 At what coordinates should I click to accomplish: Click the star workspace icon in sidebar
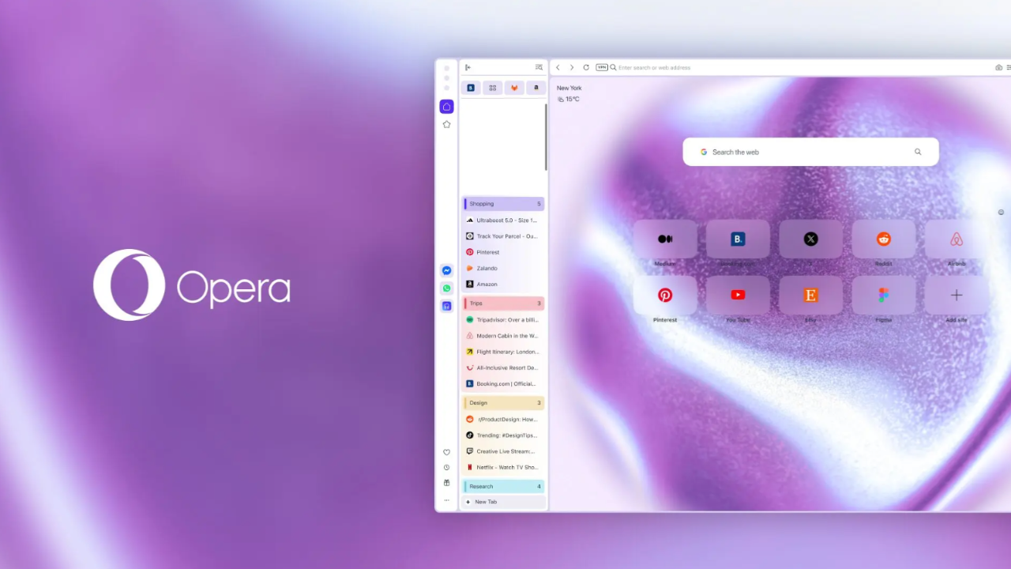(446, 124)
